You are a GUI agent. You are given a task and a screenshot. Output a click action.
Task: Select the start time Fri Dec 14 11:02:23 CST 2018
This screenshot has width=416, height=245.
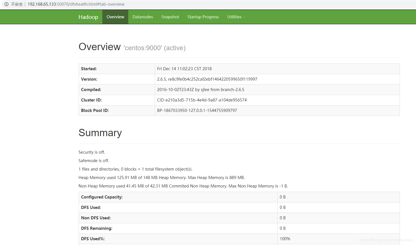[x=184, y=69]
